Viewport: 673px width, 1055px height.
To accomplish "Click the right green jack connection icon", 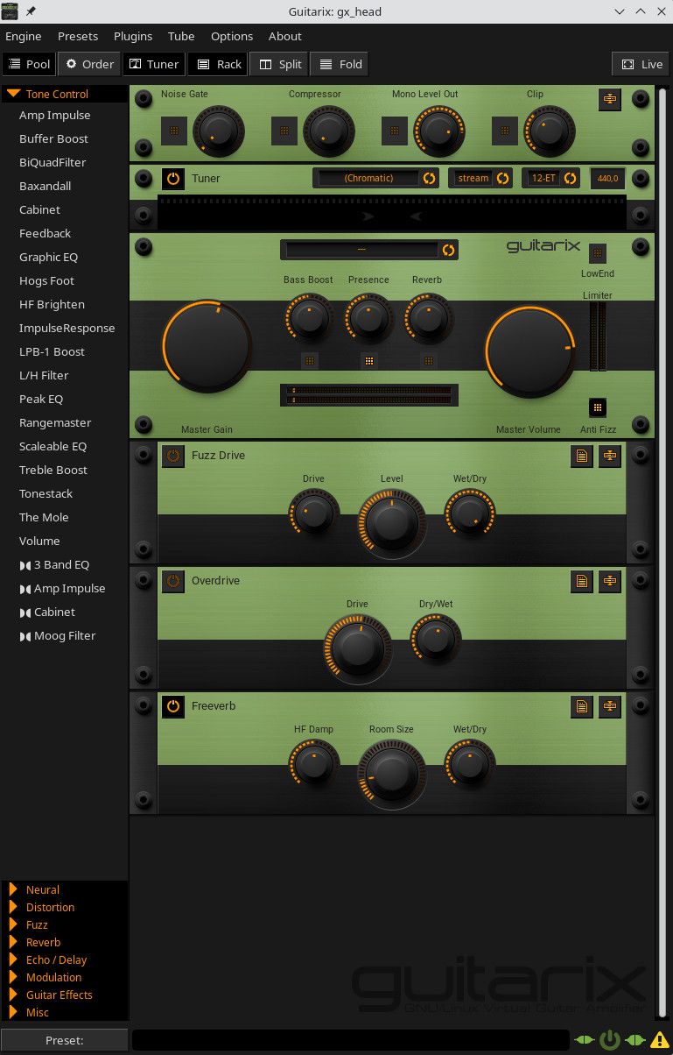I will tap(635, 1040).
